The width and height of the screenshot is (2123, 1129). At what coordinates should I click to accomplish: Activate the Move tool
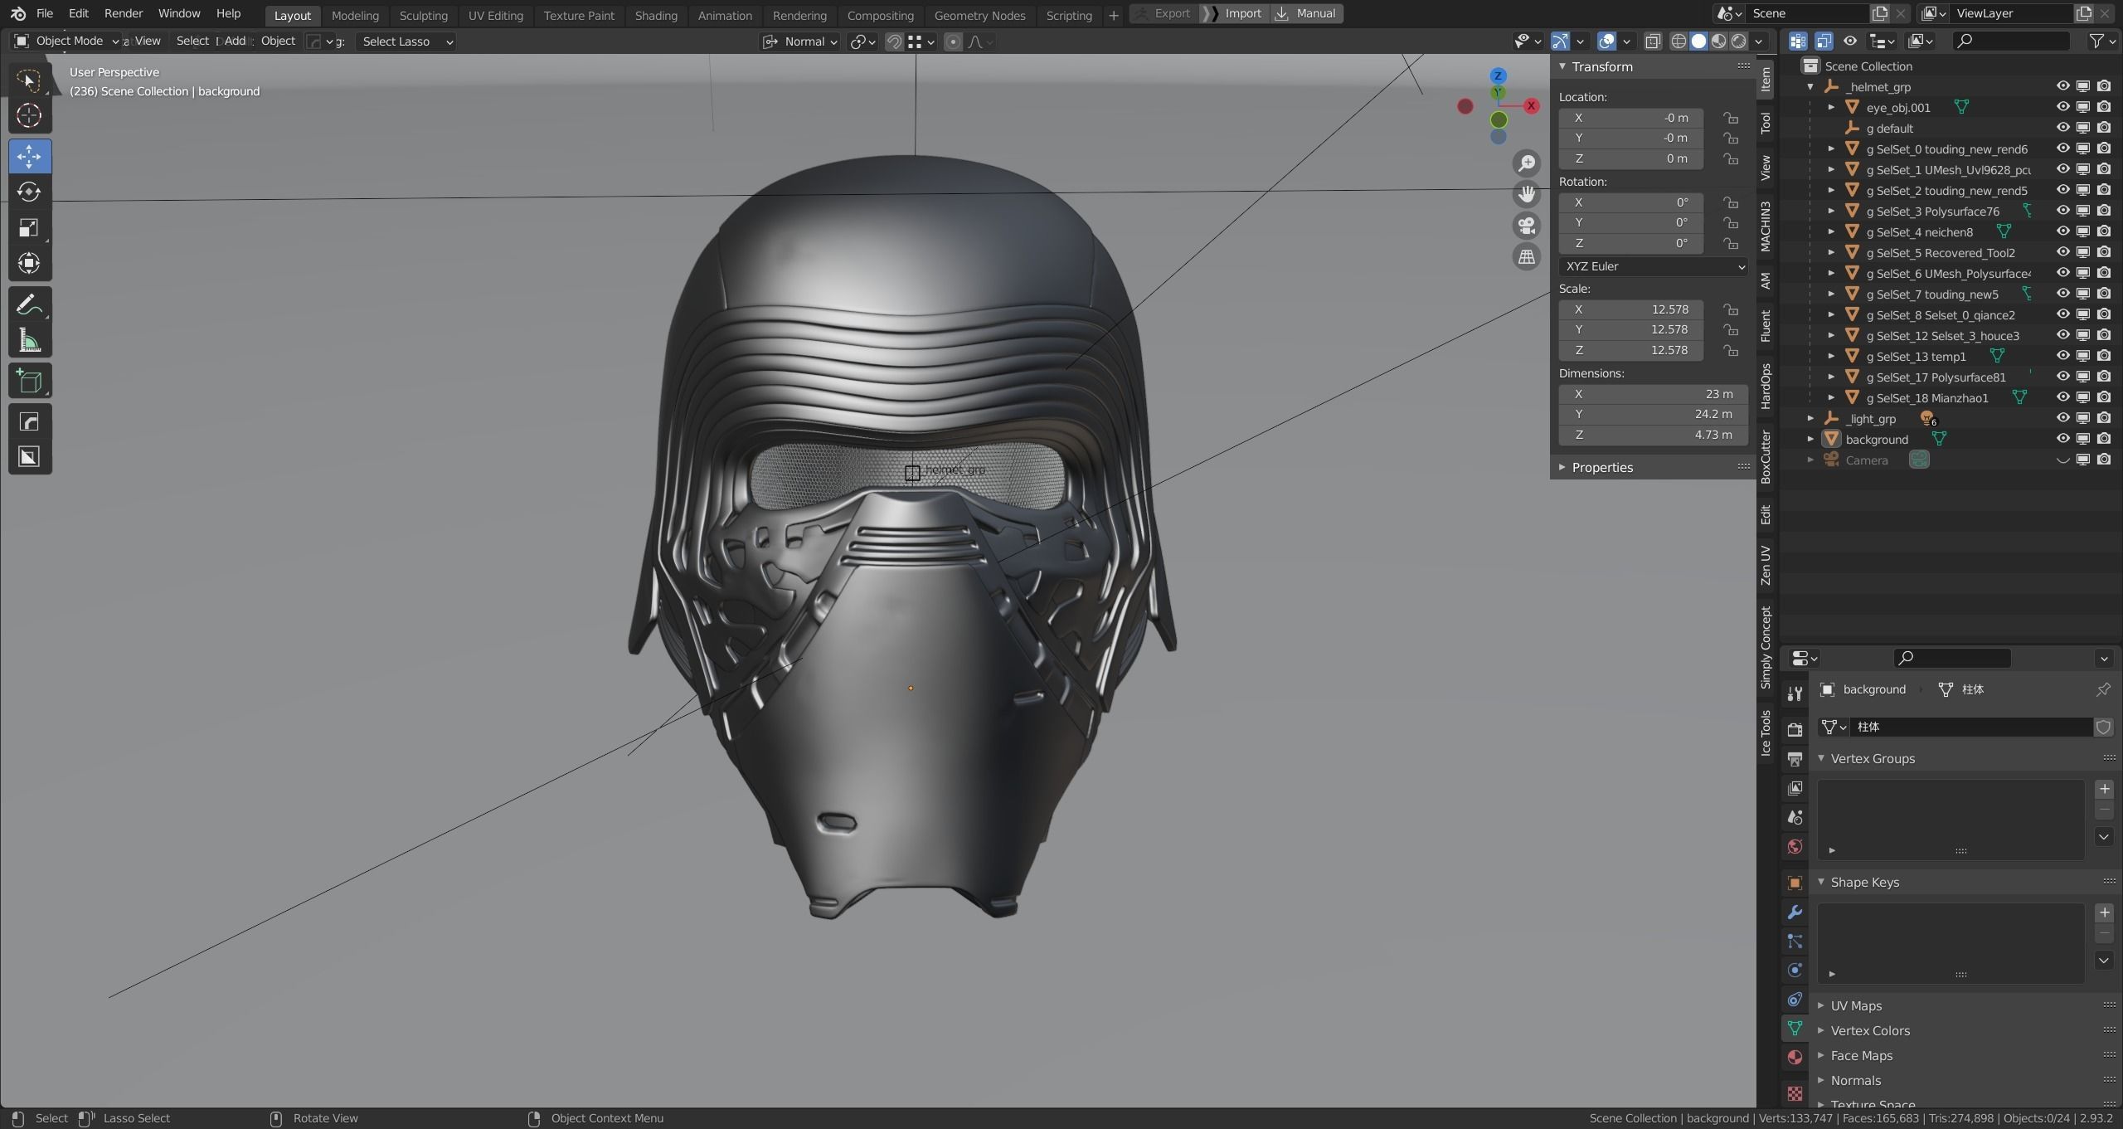[x=29, y=156]
